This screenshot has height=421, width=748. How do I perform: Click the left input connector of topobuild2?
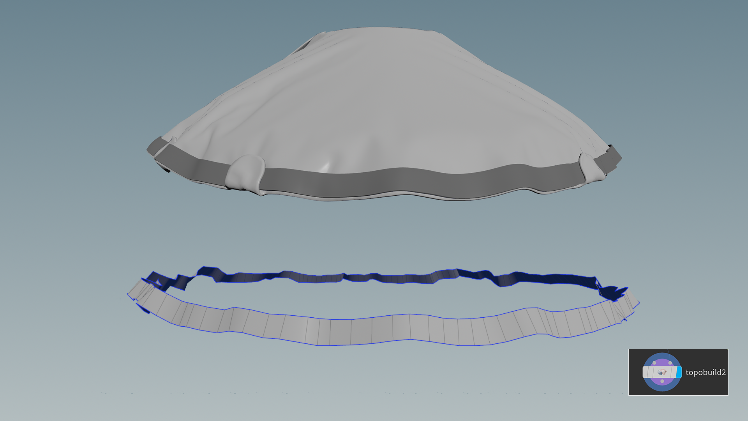click(x=654, y=363)
